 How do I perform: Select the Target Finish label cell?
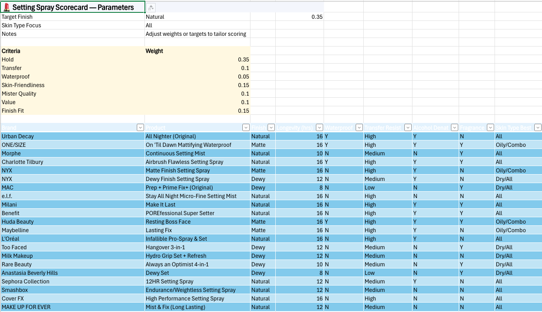click(72, 17)
